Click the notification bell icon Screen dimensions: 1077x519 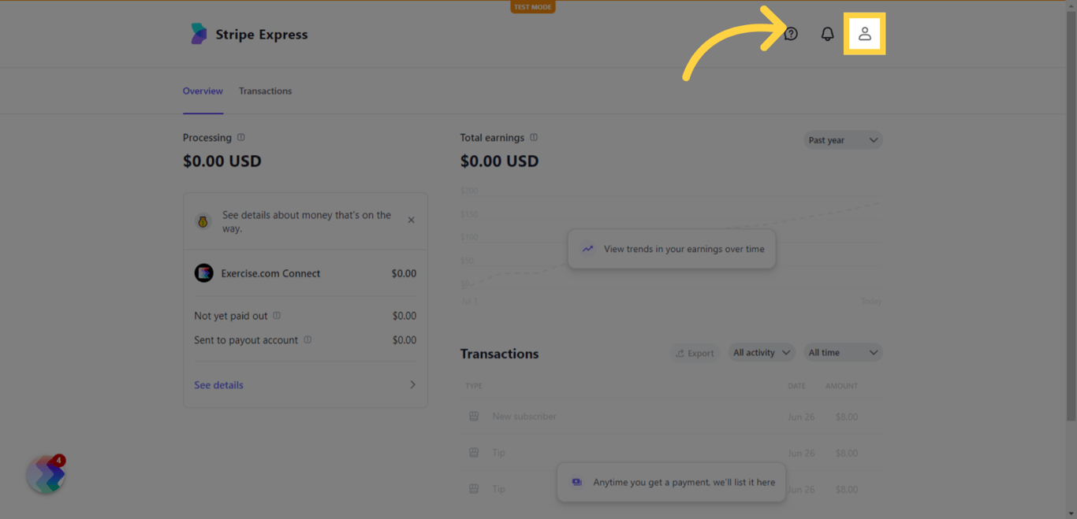click(x=827, y=33)
